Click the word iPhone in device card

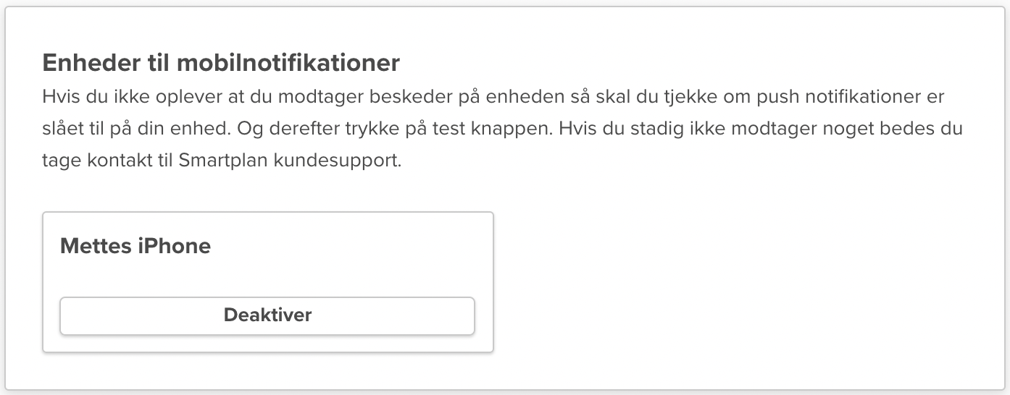coord(174,246)
